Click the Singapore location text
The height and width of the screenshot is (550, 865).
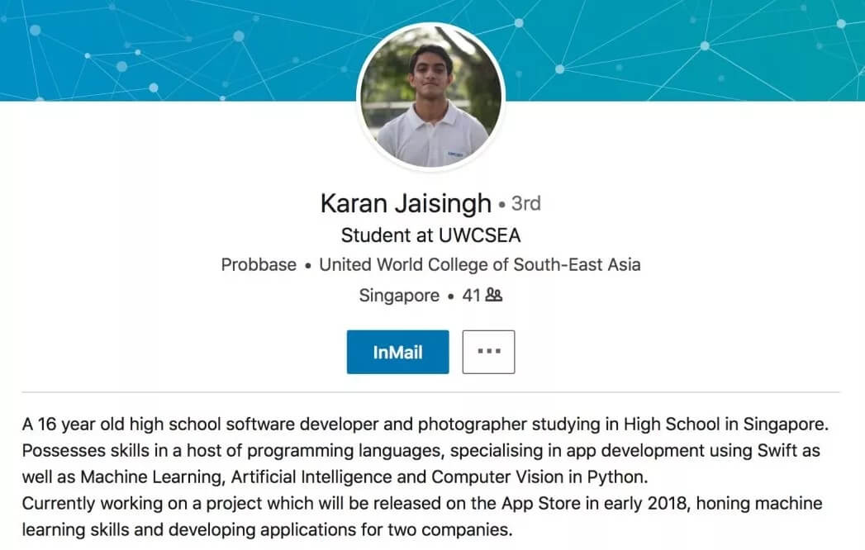click(x=399, y=296)
